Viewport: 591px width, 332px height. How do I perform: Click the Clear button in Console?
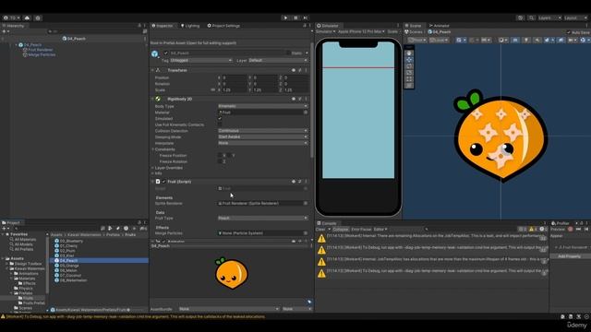[x=320, y=230]
